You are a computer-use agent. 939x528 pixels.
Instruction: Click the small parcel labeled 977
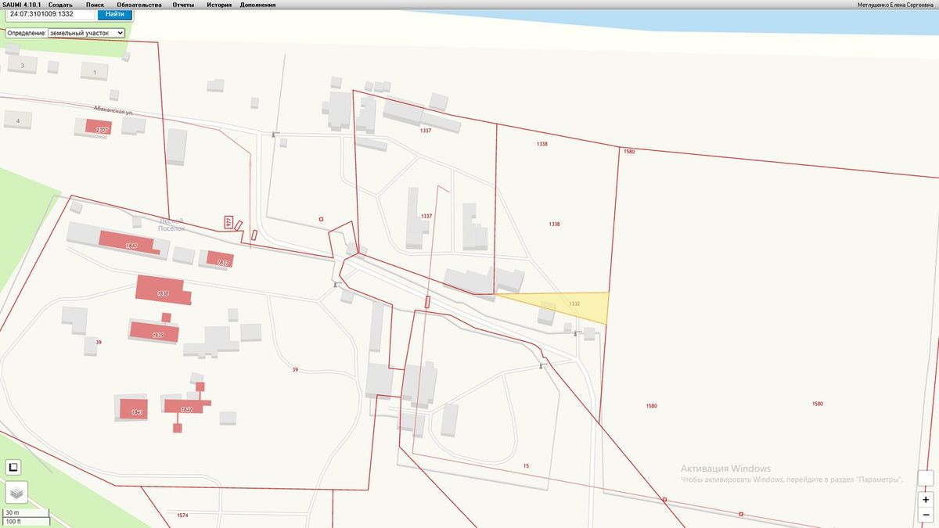click(228, 222)
